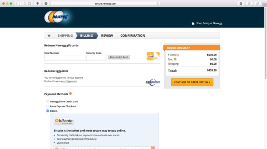The height and width of the screenshot is (149, 267).
Task: Click Continue to Order Review button
Action: tap(192, 82)
